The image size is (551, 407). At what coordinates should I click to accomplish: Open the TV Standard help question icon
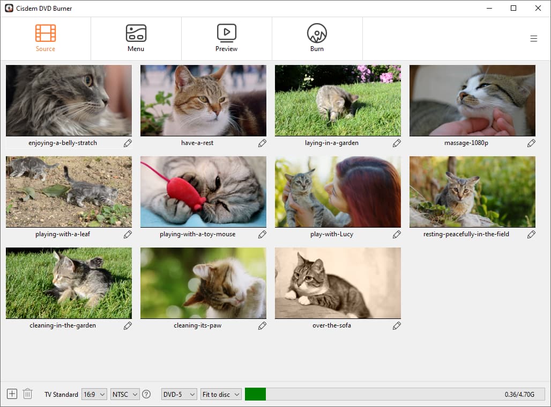pyautogui.click(x=146, y=394)
